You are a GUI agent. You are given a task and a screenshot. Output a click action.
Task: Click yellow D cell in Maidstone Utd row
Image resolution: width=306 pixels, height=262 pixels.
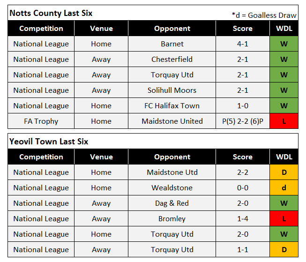tap(284, 172)
